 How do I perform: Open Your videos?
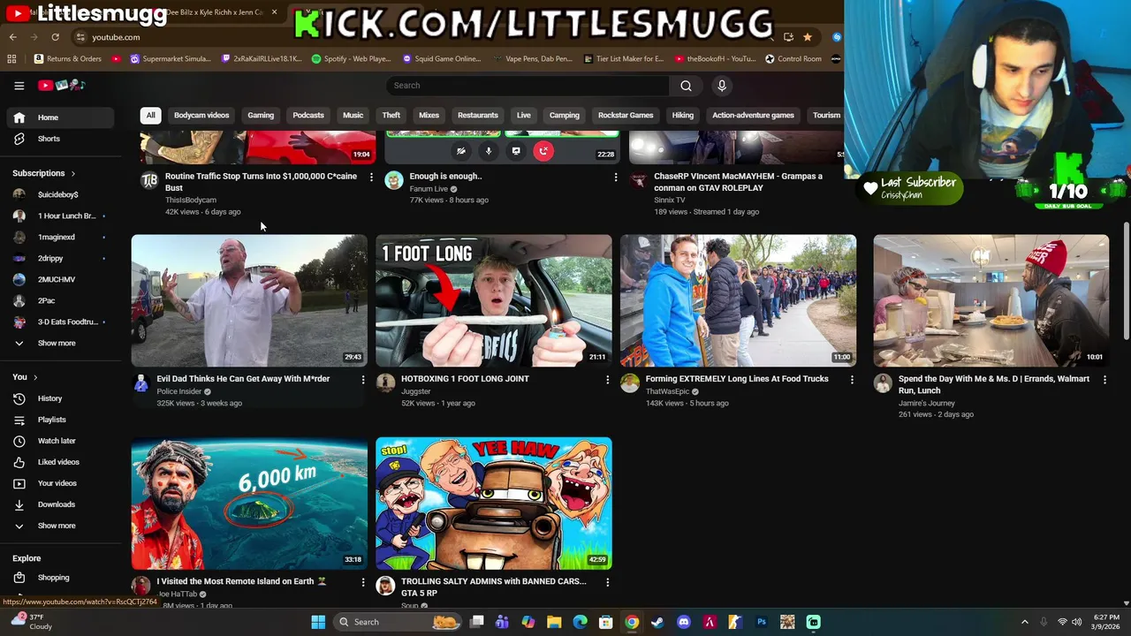tap(60, 483)
